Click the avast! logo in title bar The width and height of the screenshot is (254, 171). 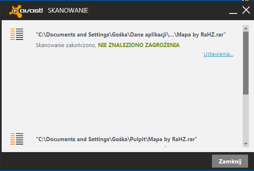coord(26,11)
